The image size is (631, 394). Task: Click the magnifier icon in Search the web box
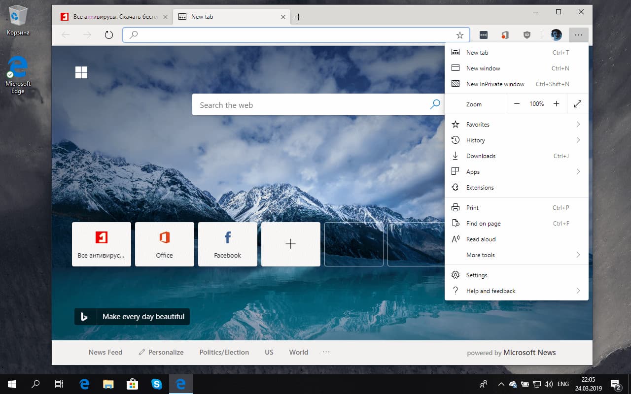435,104
